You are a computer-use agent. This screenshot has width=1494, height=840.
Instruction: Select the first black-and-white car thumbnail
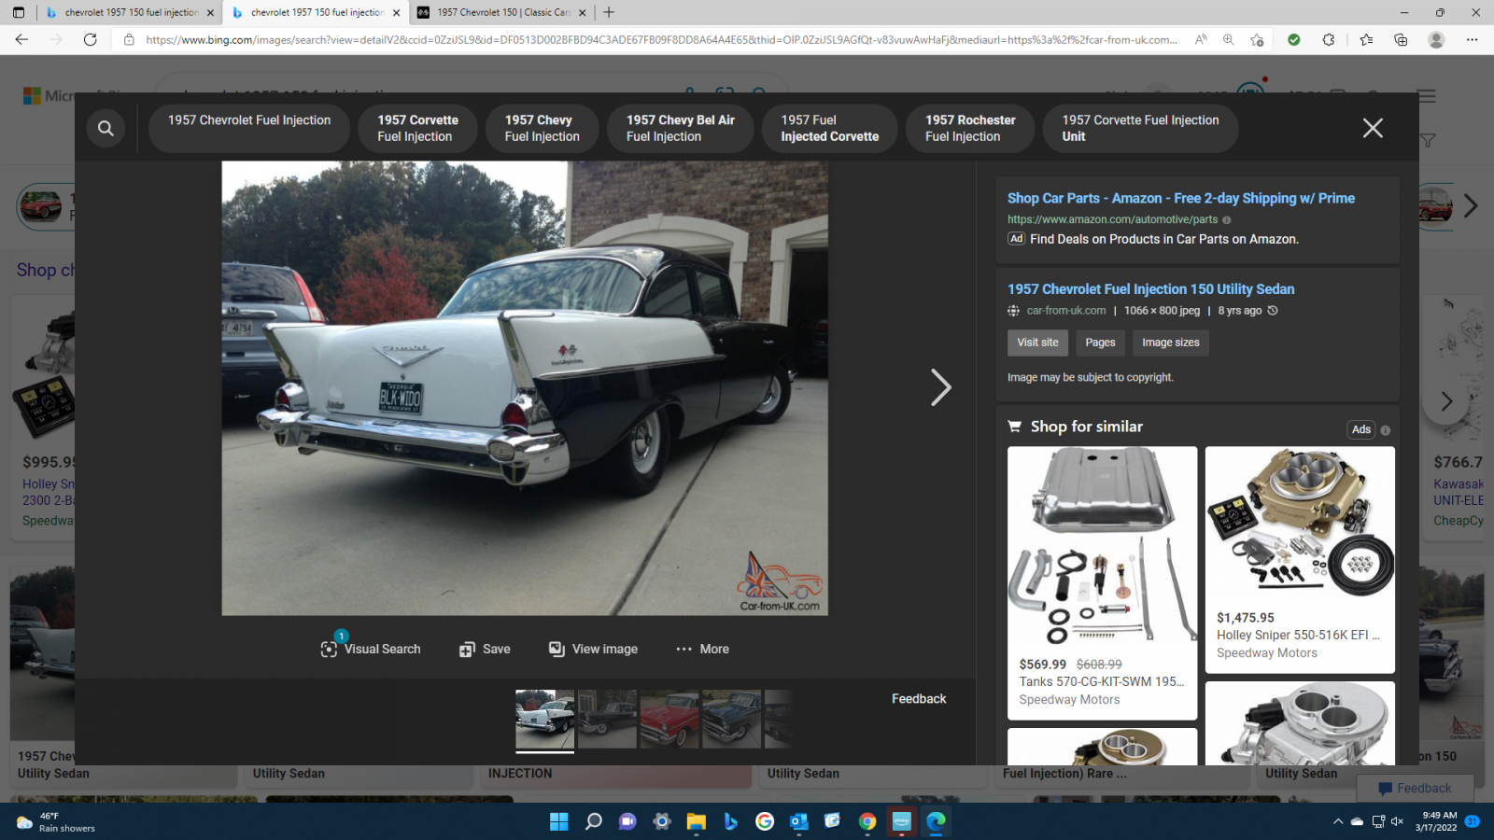[544, 720]
